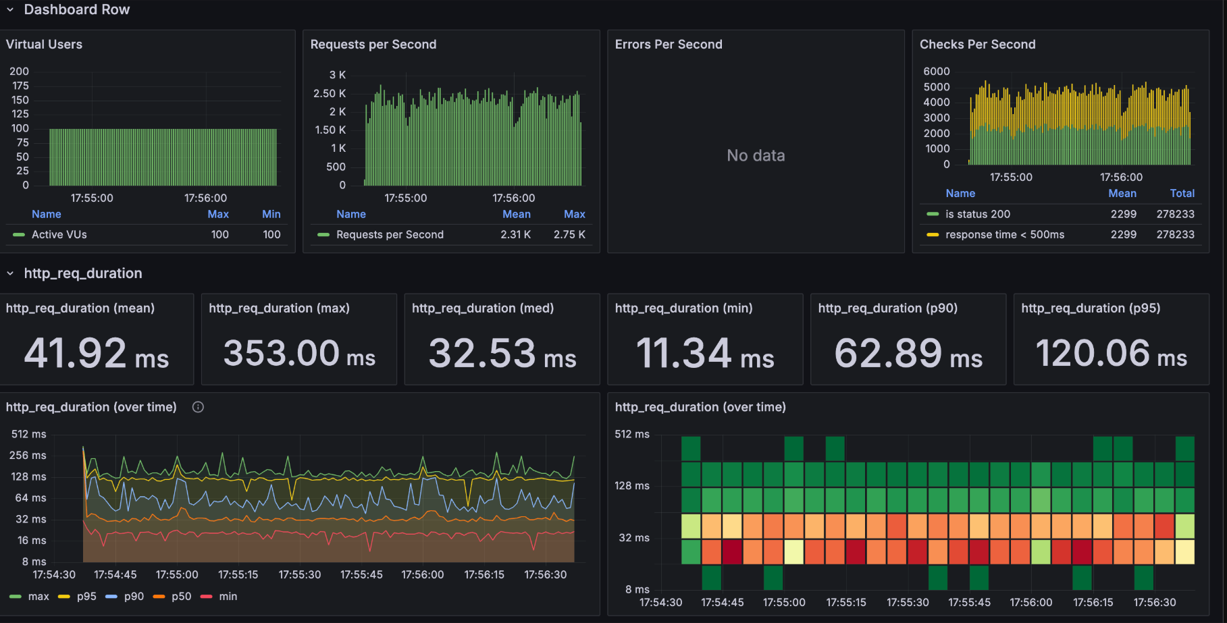This screenshot has height=623, width=1227.
Task: Collapse the http_req_duration row chevron
Action: (10, 273)
